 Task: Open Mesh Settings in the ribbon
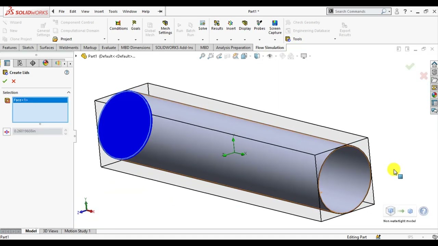165,27
